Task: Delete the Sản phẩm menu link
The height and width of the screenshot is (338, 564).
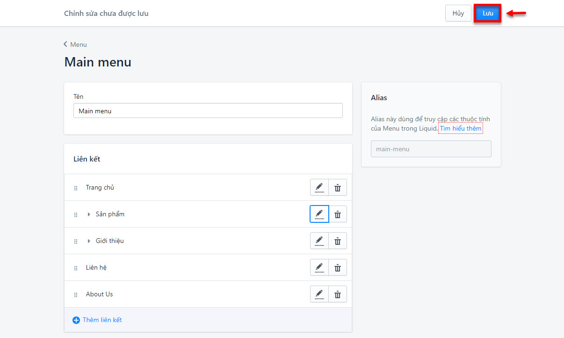Action: click(x=338, y=214)
